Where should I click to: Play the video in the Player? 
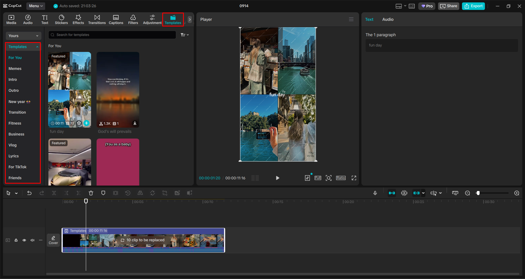click(277, 178)
